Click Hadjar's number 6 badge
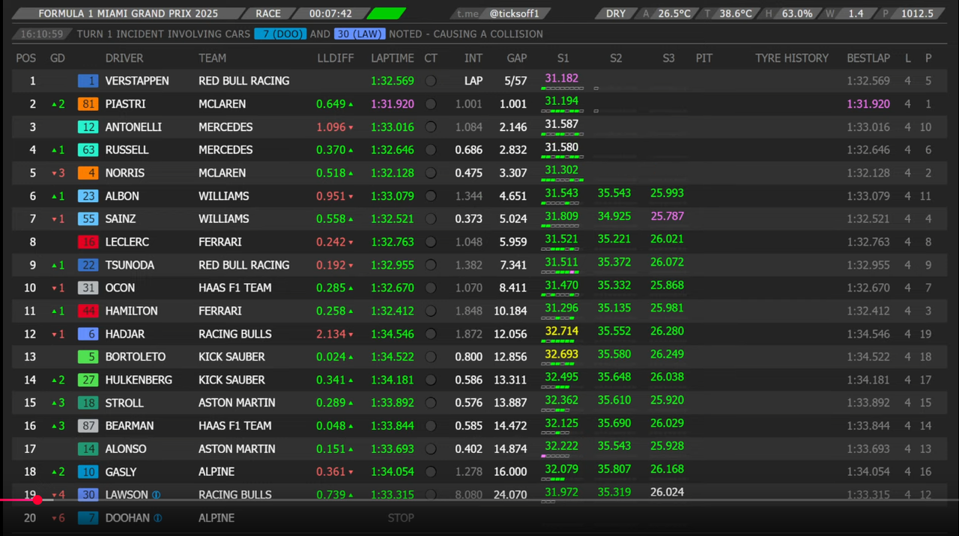This screenshot has width=959, height=536. coord(88,334)
